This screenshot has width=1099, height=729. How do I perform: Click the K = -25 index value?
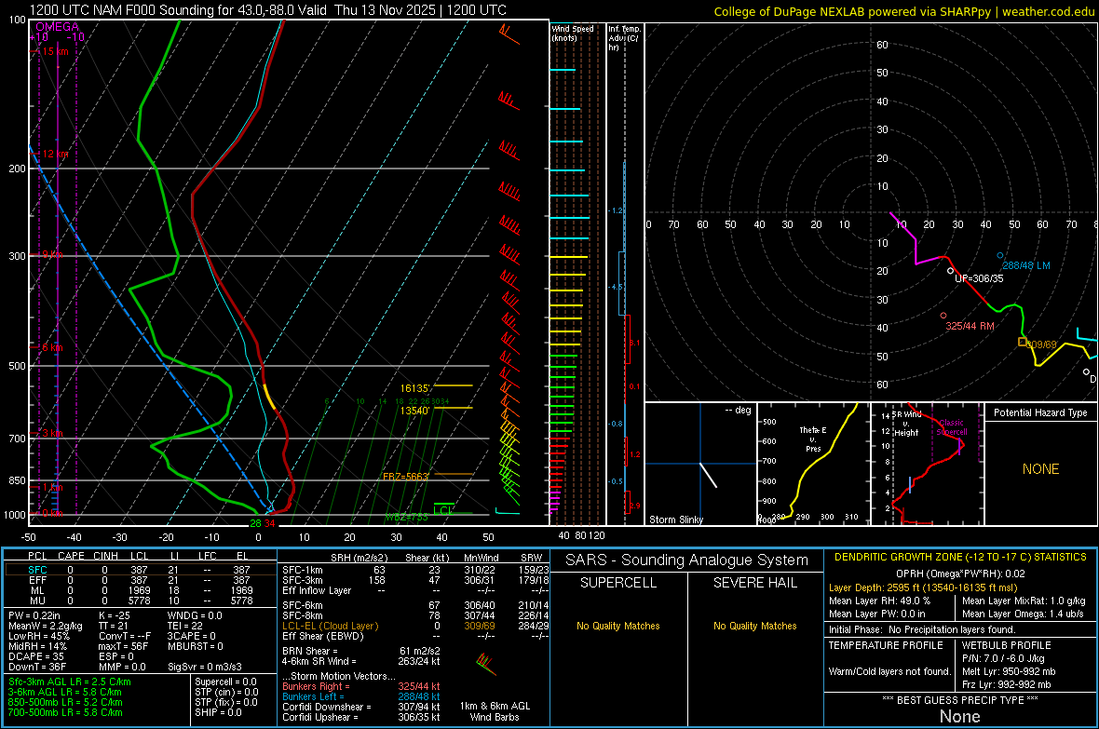115,615
